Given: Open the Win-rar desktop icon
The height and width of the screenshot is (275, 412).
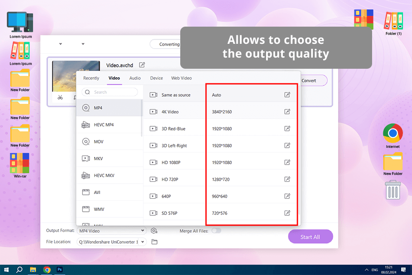Looking at the screenshot, I should point(20,165).
